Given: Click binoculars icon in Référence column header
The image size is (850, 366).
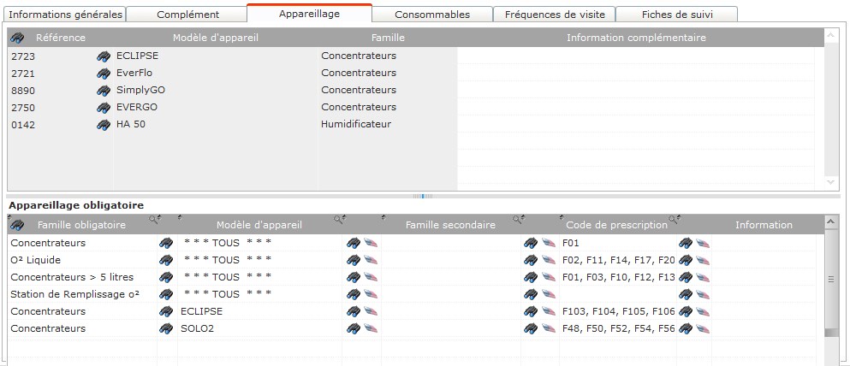Looking at the screenshot, I should coord(17,38).
